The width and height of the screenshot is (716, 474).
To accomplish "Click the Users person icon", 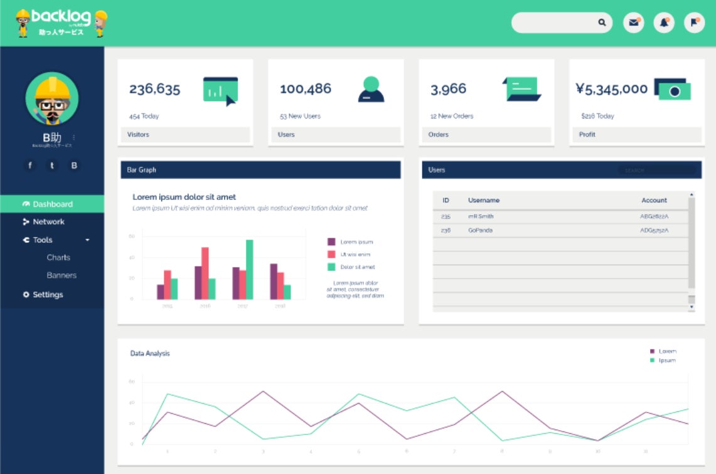I will [x=371, y=90].
